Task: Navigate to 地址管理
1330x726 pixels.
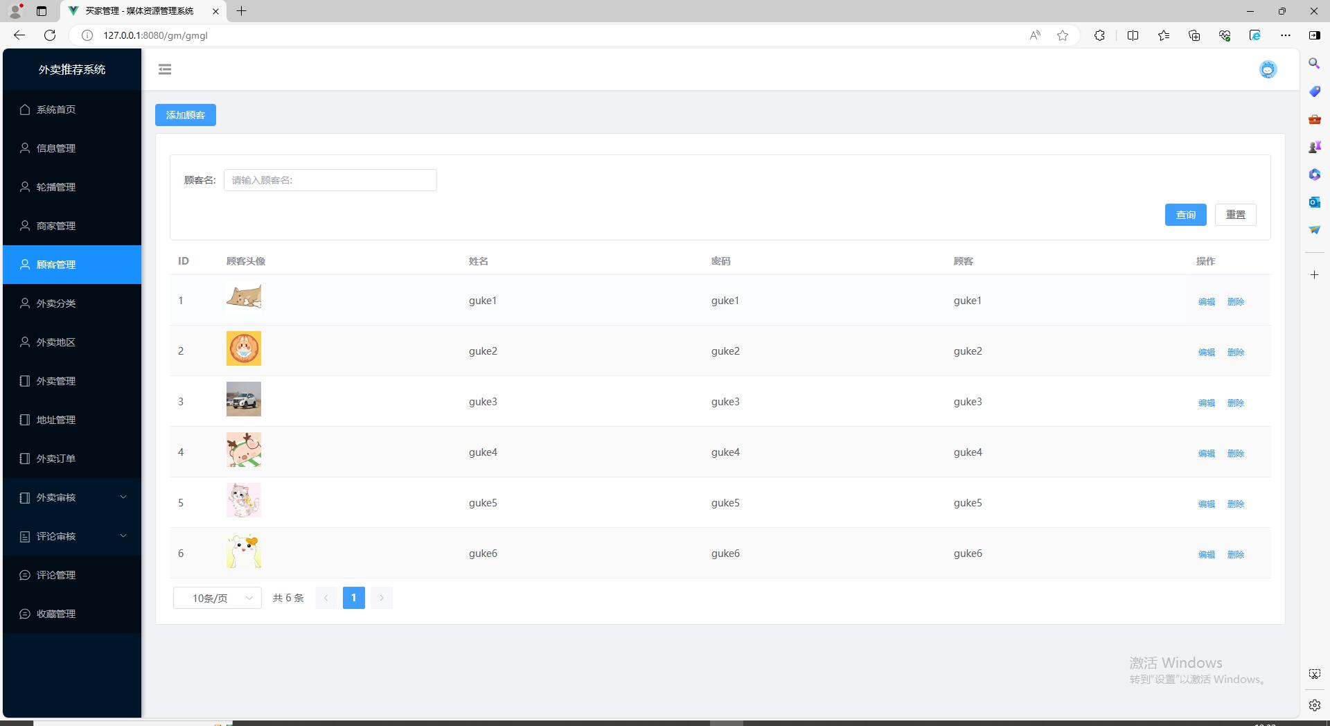Action: [x=72, y=420]
